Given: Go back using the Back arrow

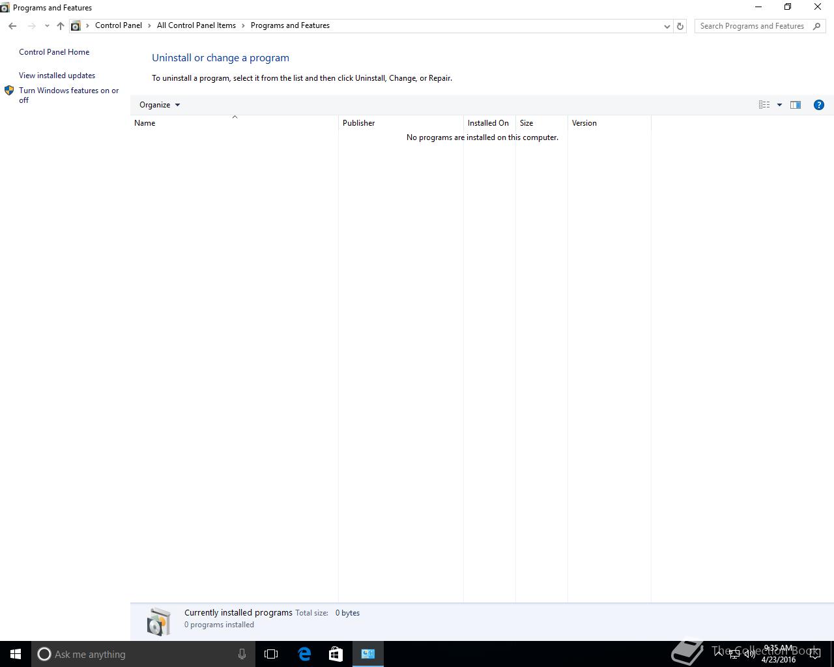Looking at the screenshot, I should pos(12,26).
